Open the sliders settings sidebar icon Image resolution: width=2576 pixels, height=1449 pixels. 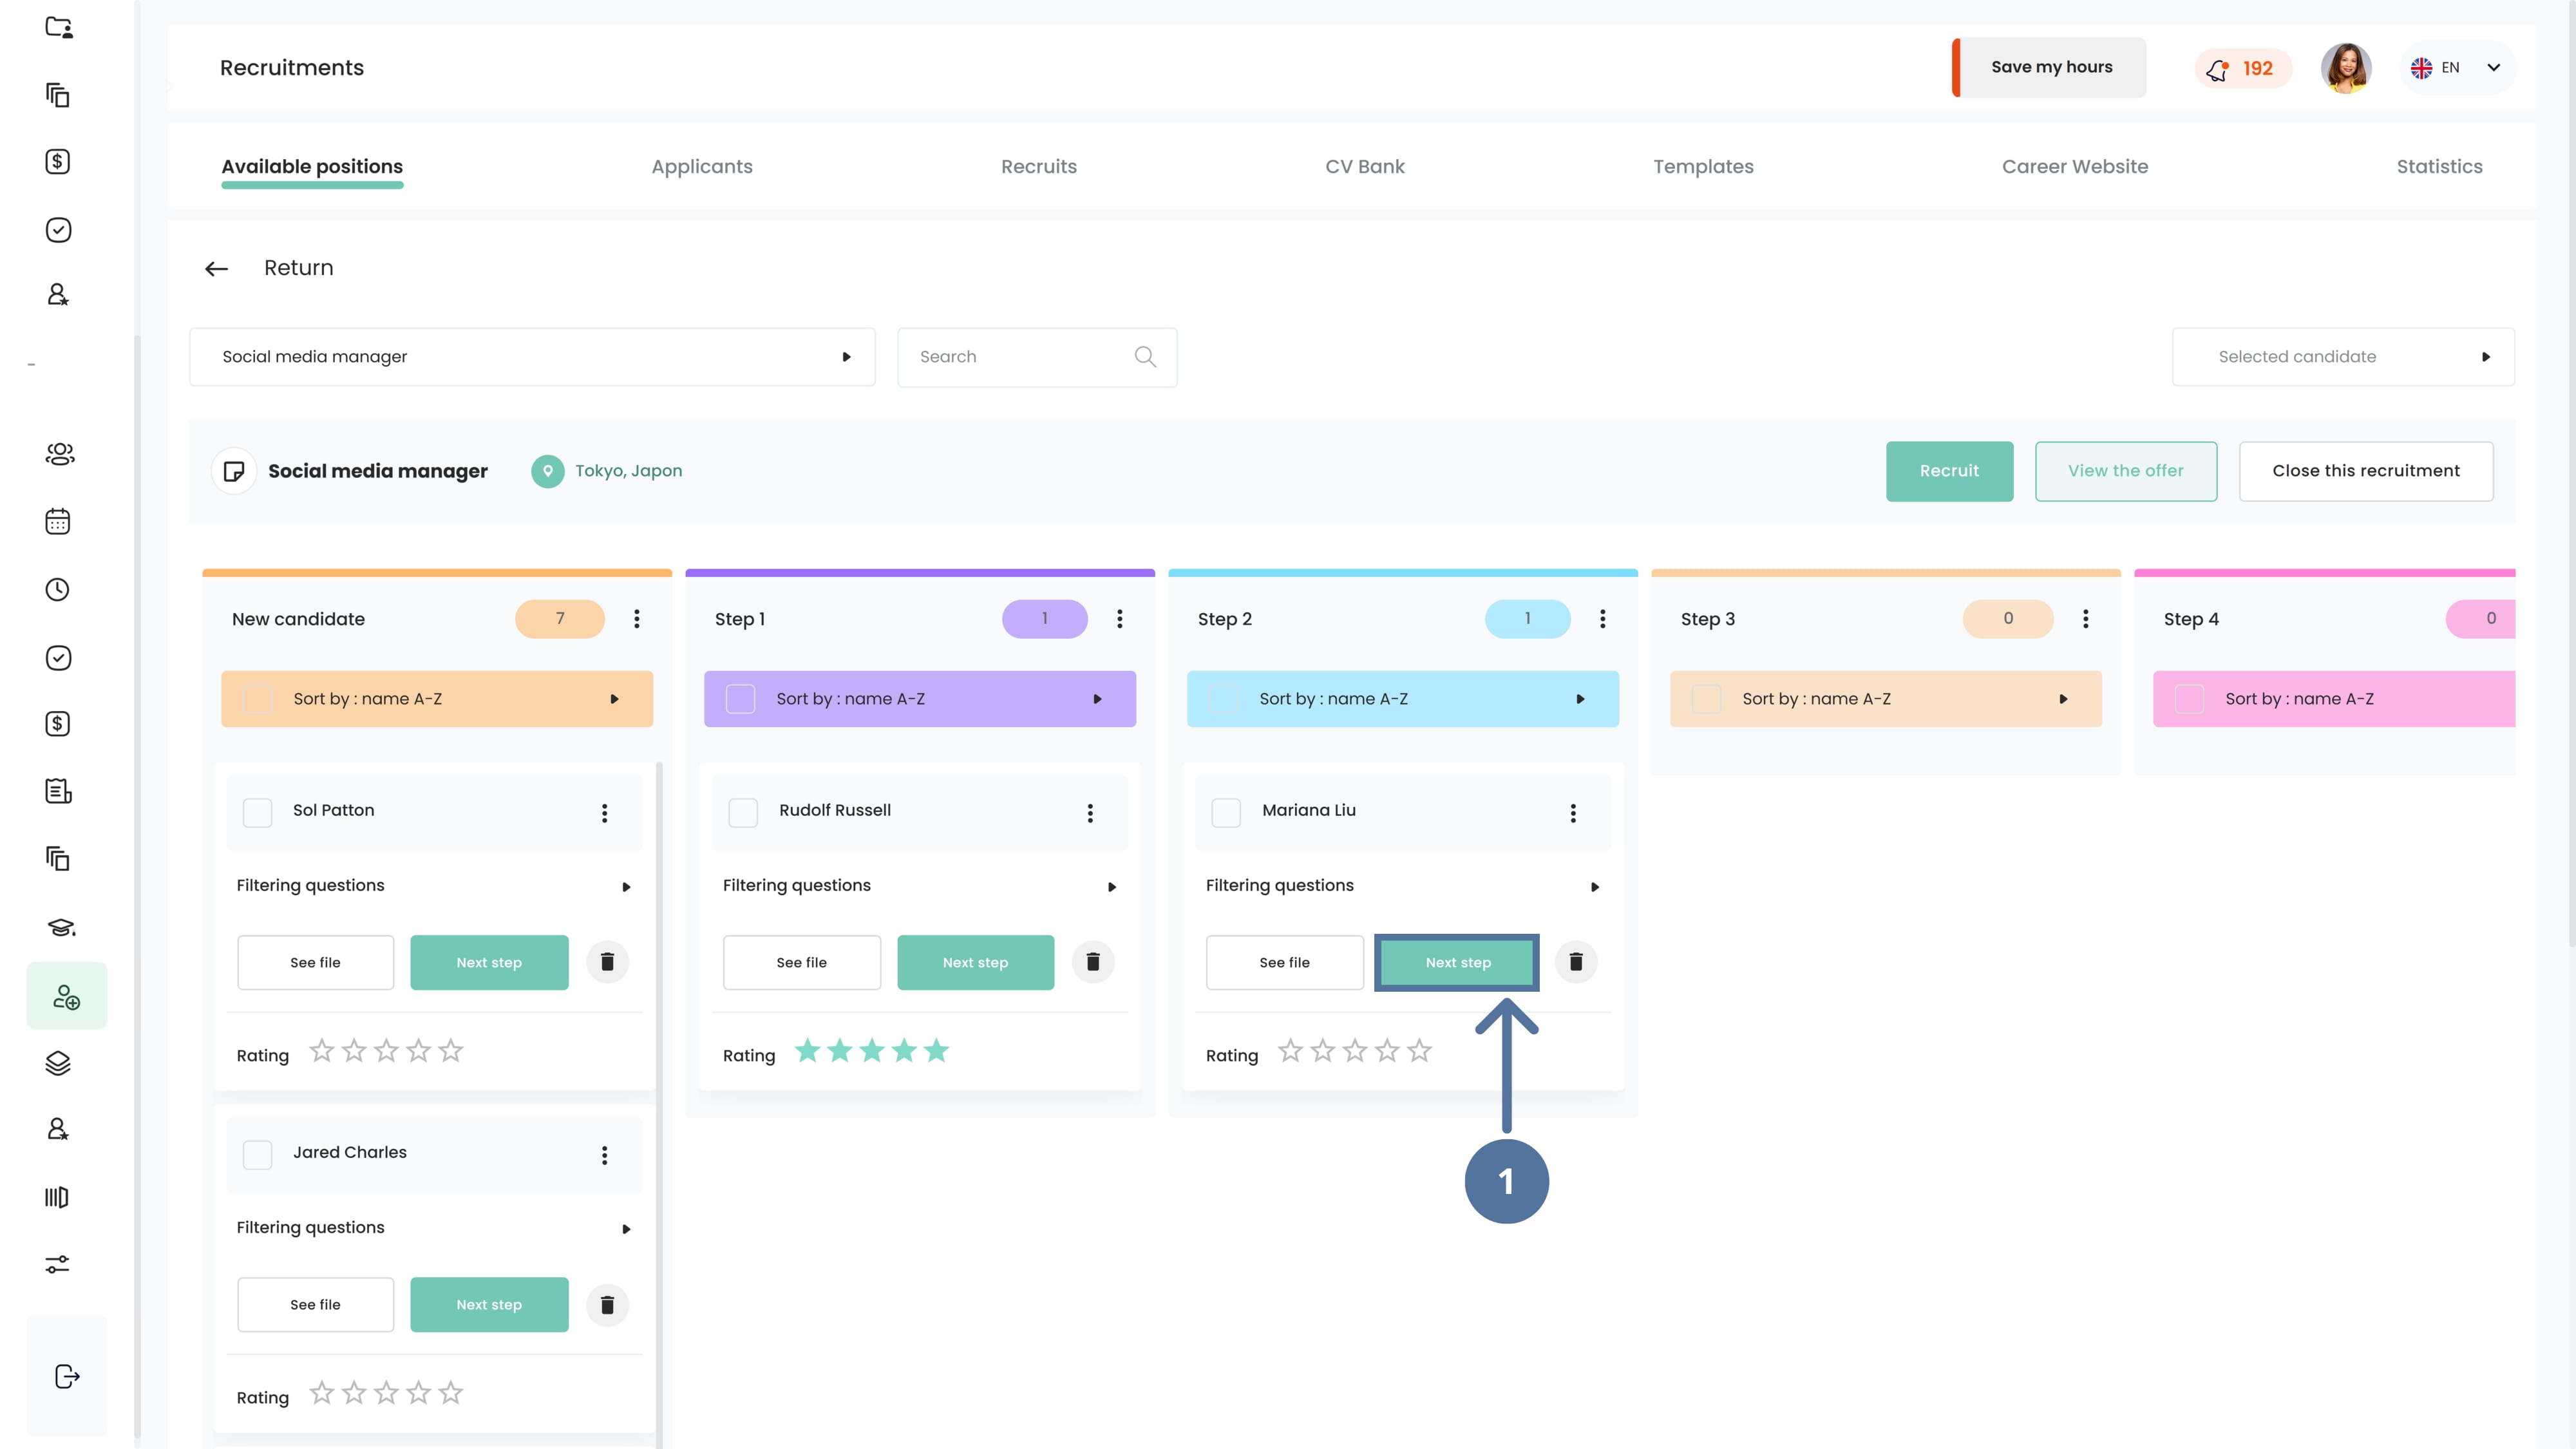click(x=58, y=1265)
